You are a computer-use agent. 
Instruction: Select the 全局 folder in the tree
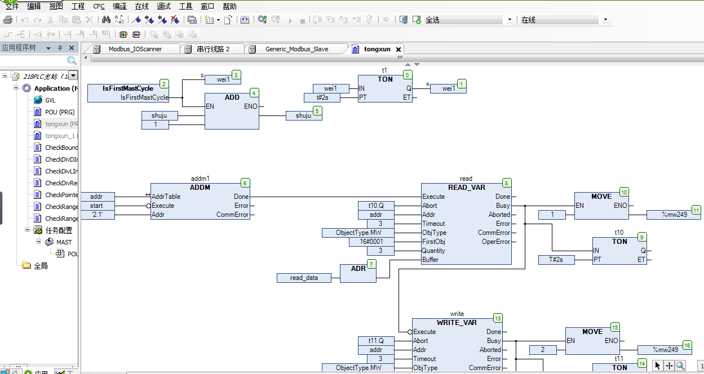(41, 265)
